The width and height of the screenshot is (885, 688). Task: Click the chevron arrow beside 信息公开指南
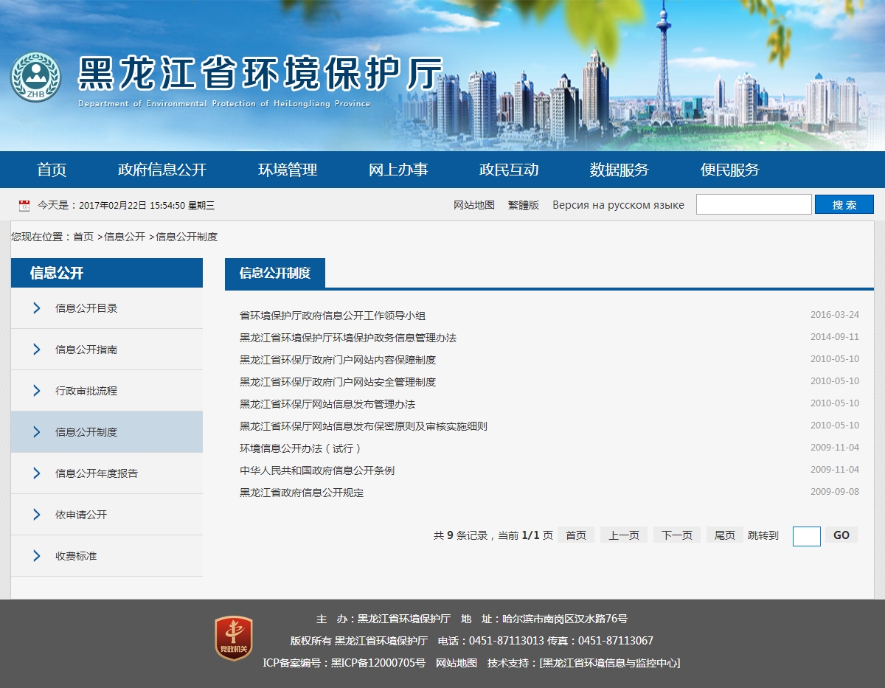(36, 350)
